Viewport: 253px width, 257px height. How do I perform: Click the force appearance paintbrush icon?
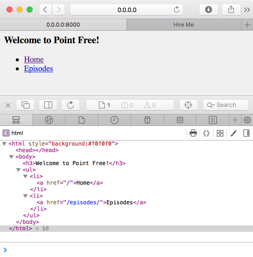233,133
